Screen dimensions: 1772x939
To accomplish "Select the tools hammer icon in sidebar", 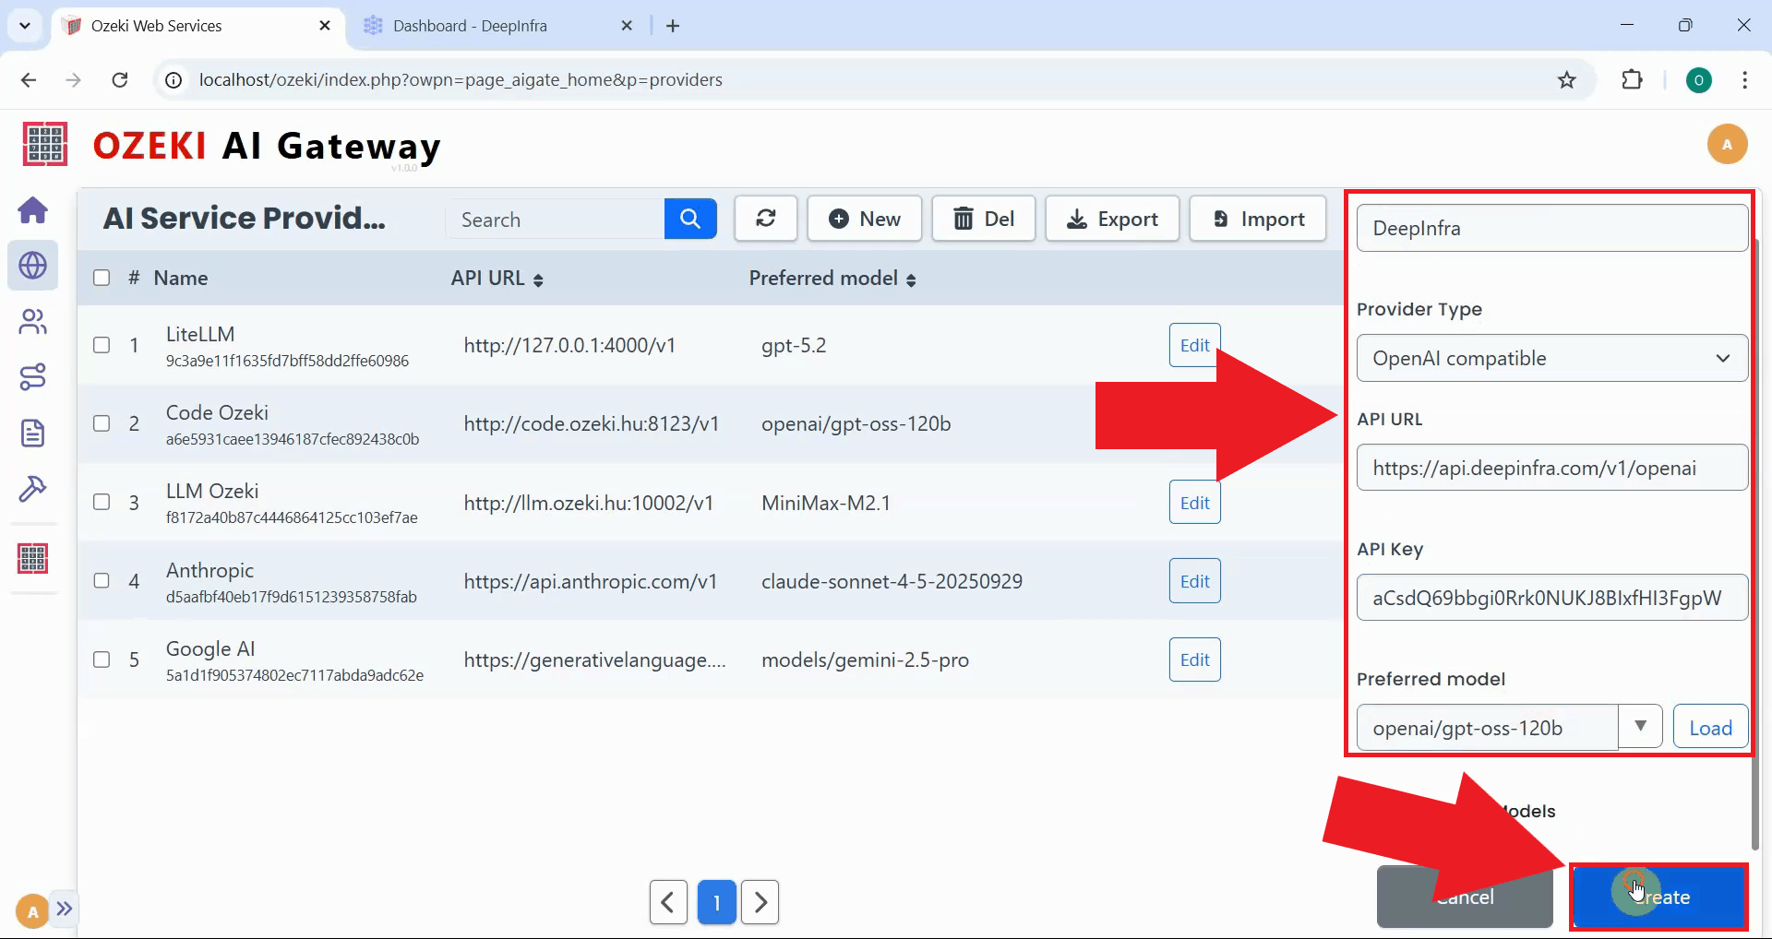I will tap(33, 489).
